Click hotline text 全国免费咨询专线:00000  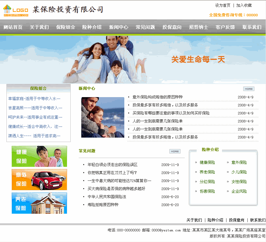234,15
